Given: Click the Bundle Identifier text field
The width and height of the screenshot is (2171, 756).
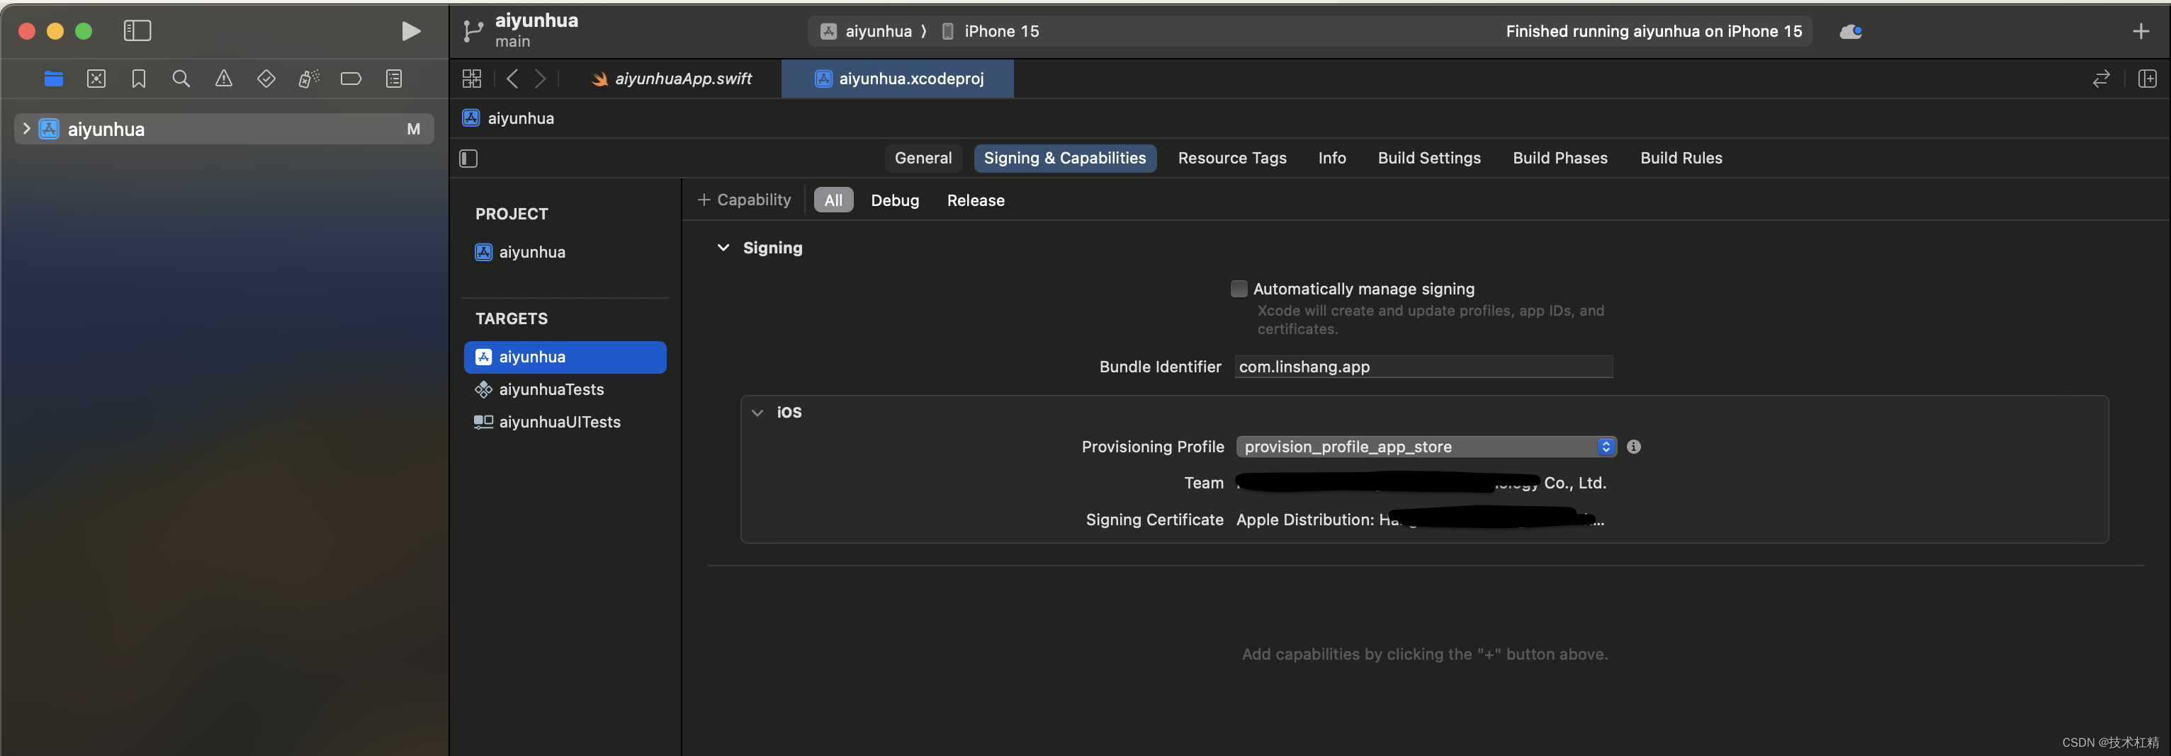Looking at the screenshot, I should pos(1423,367).
